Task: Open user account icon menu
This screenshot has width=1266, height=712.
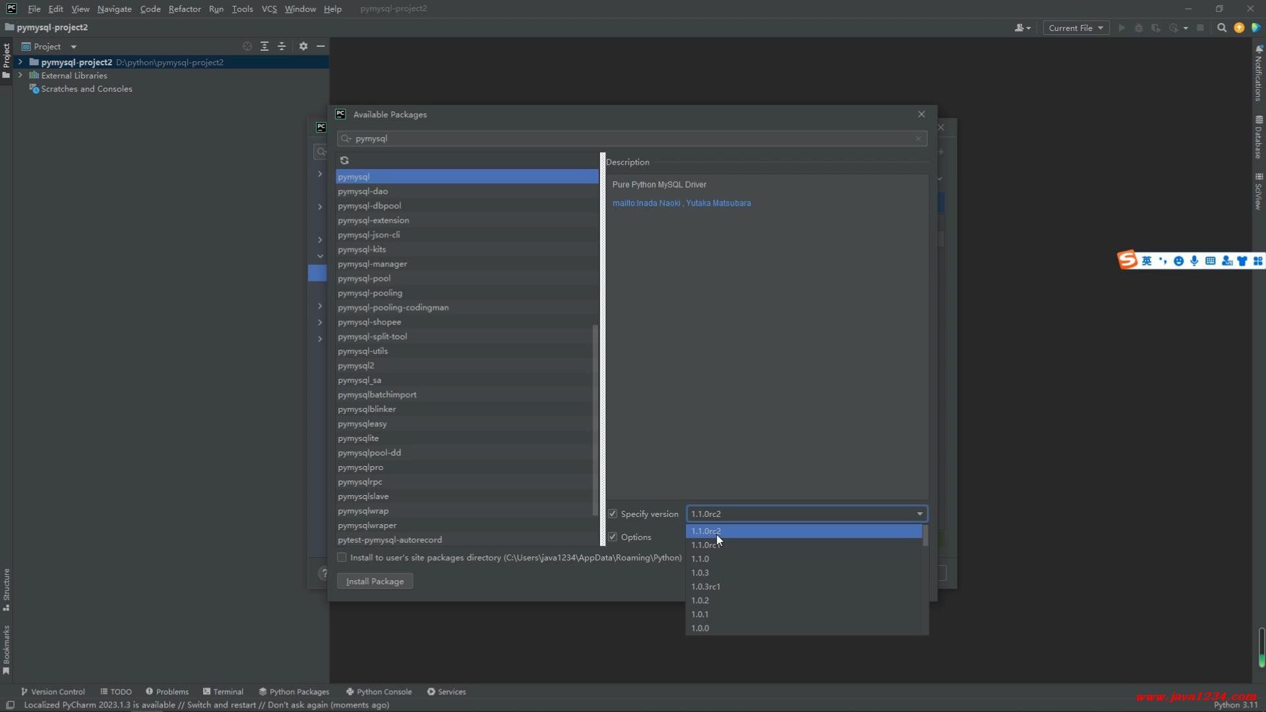Action: click(1023, 28)
